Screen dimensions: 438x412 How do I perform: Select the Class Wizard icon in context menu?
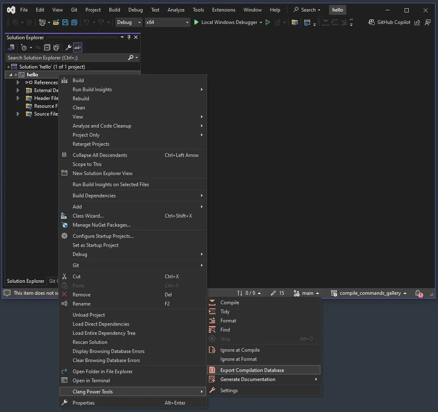pos(64,215)
